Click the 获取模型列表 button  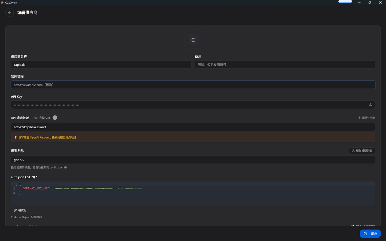click(362, 151)
